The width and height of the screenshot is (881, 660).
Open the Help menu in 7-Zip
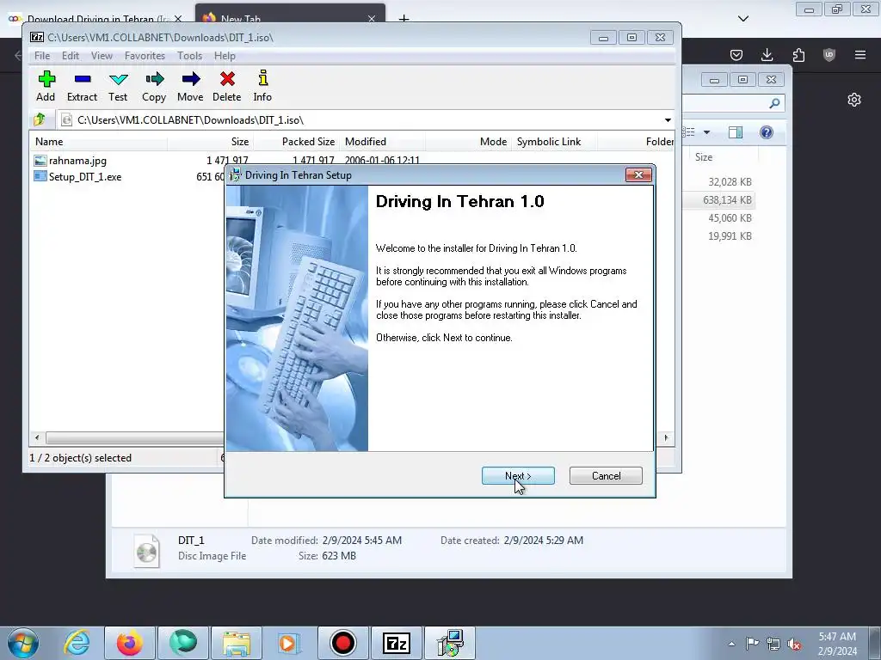point(225,56)
